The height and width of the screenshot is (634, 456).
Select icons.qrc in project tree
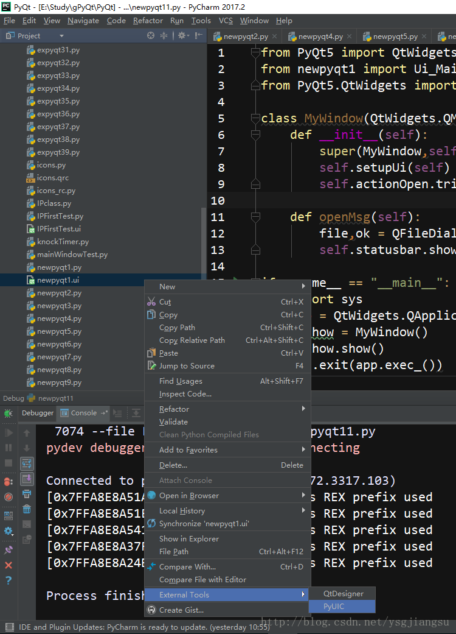click(53, 177)
